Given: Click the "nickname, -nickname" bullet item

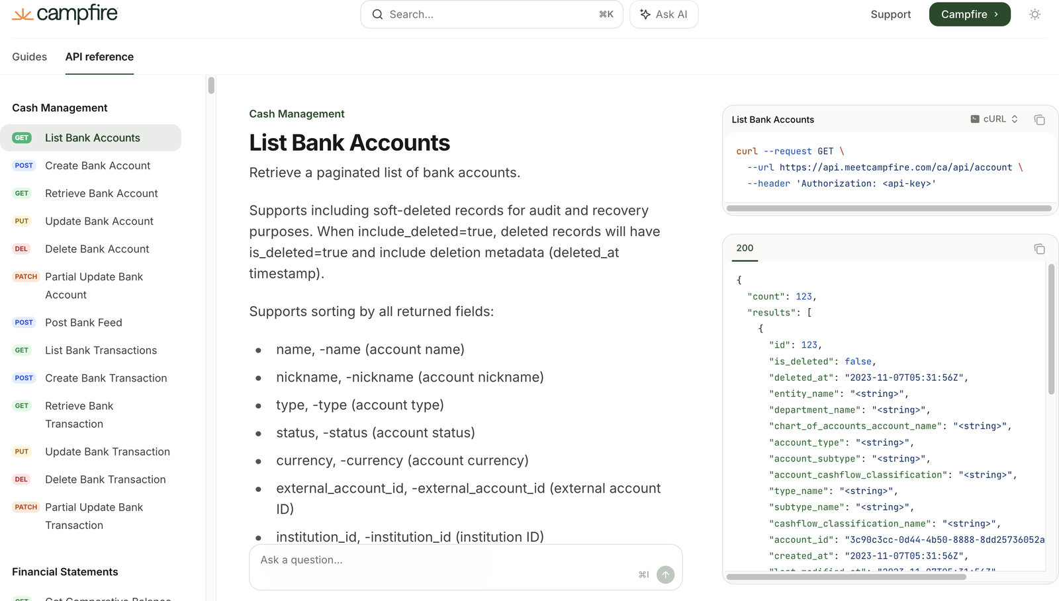Looking at the screenshot, I should (410, 377).
